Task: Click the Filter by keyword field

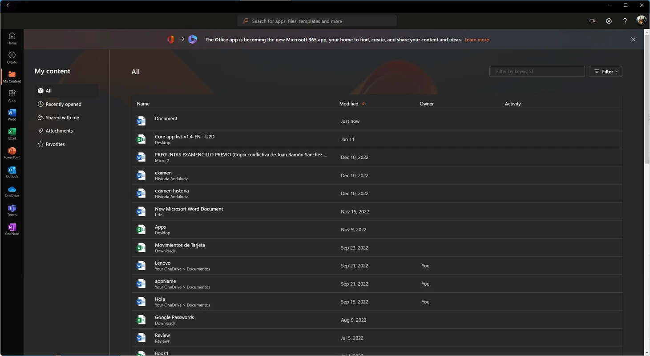Action: [537, 72]
